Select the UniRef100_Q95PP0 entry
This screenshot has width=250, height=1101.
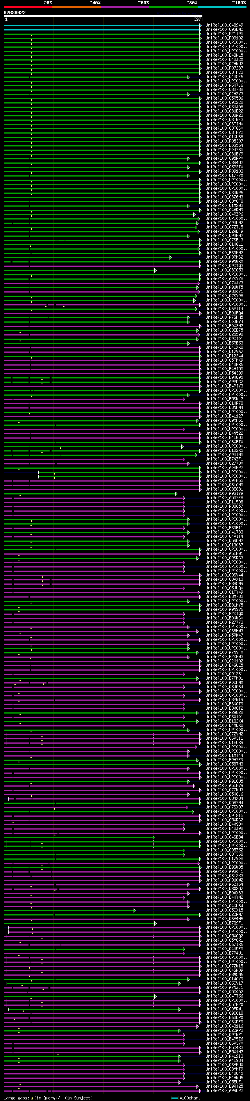pos(224,158)
